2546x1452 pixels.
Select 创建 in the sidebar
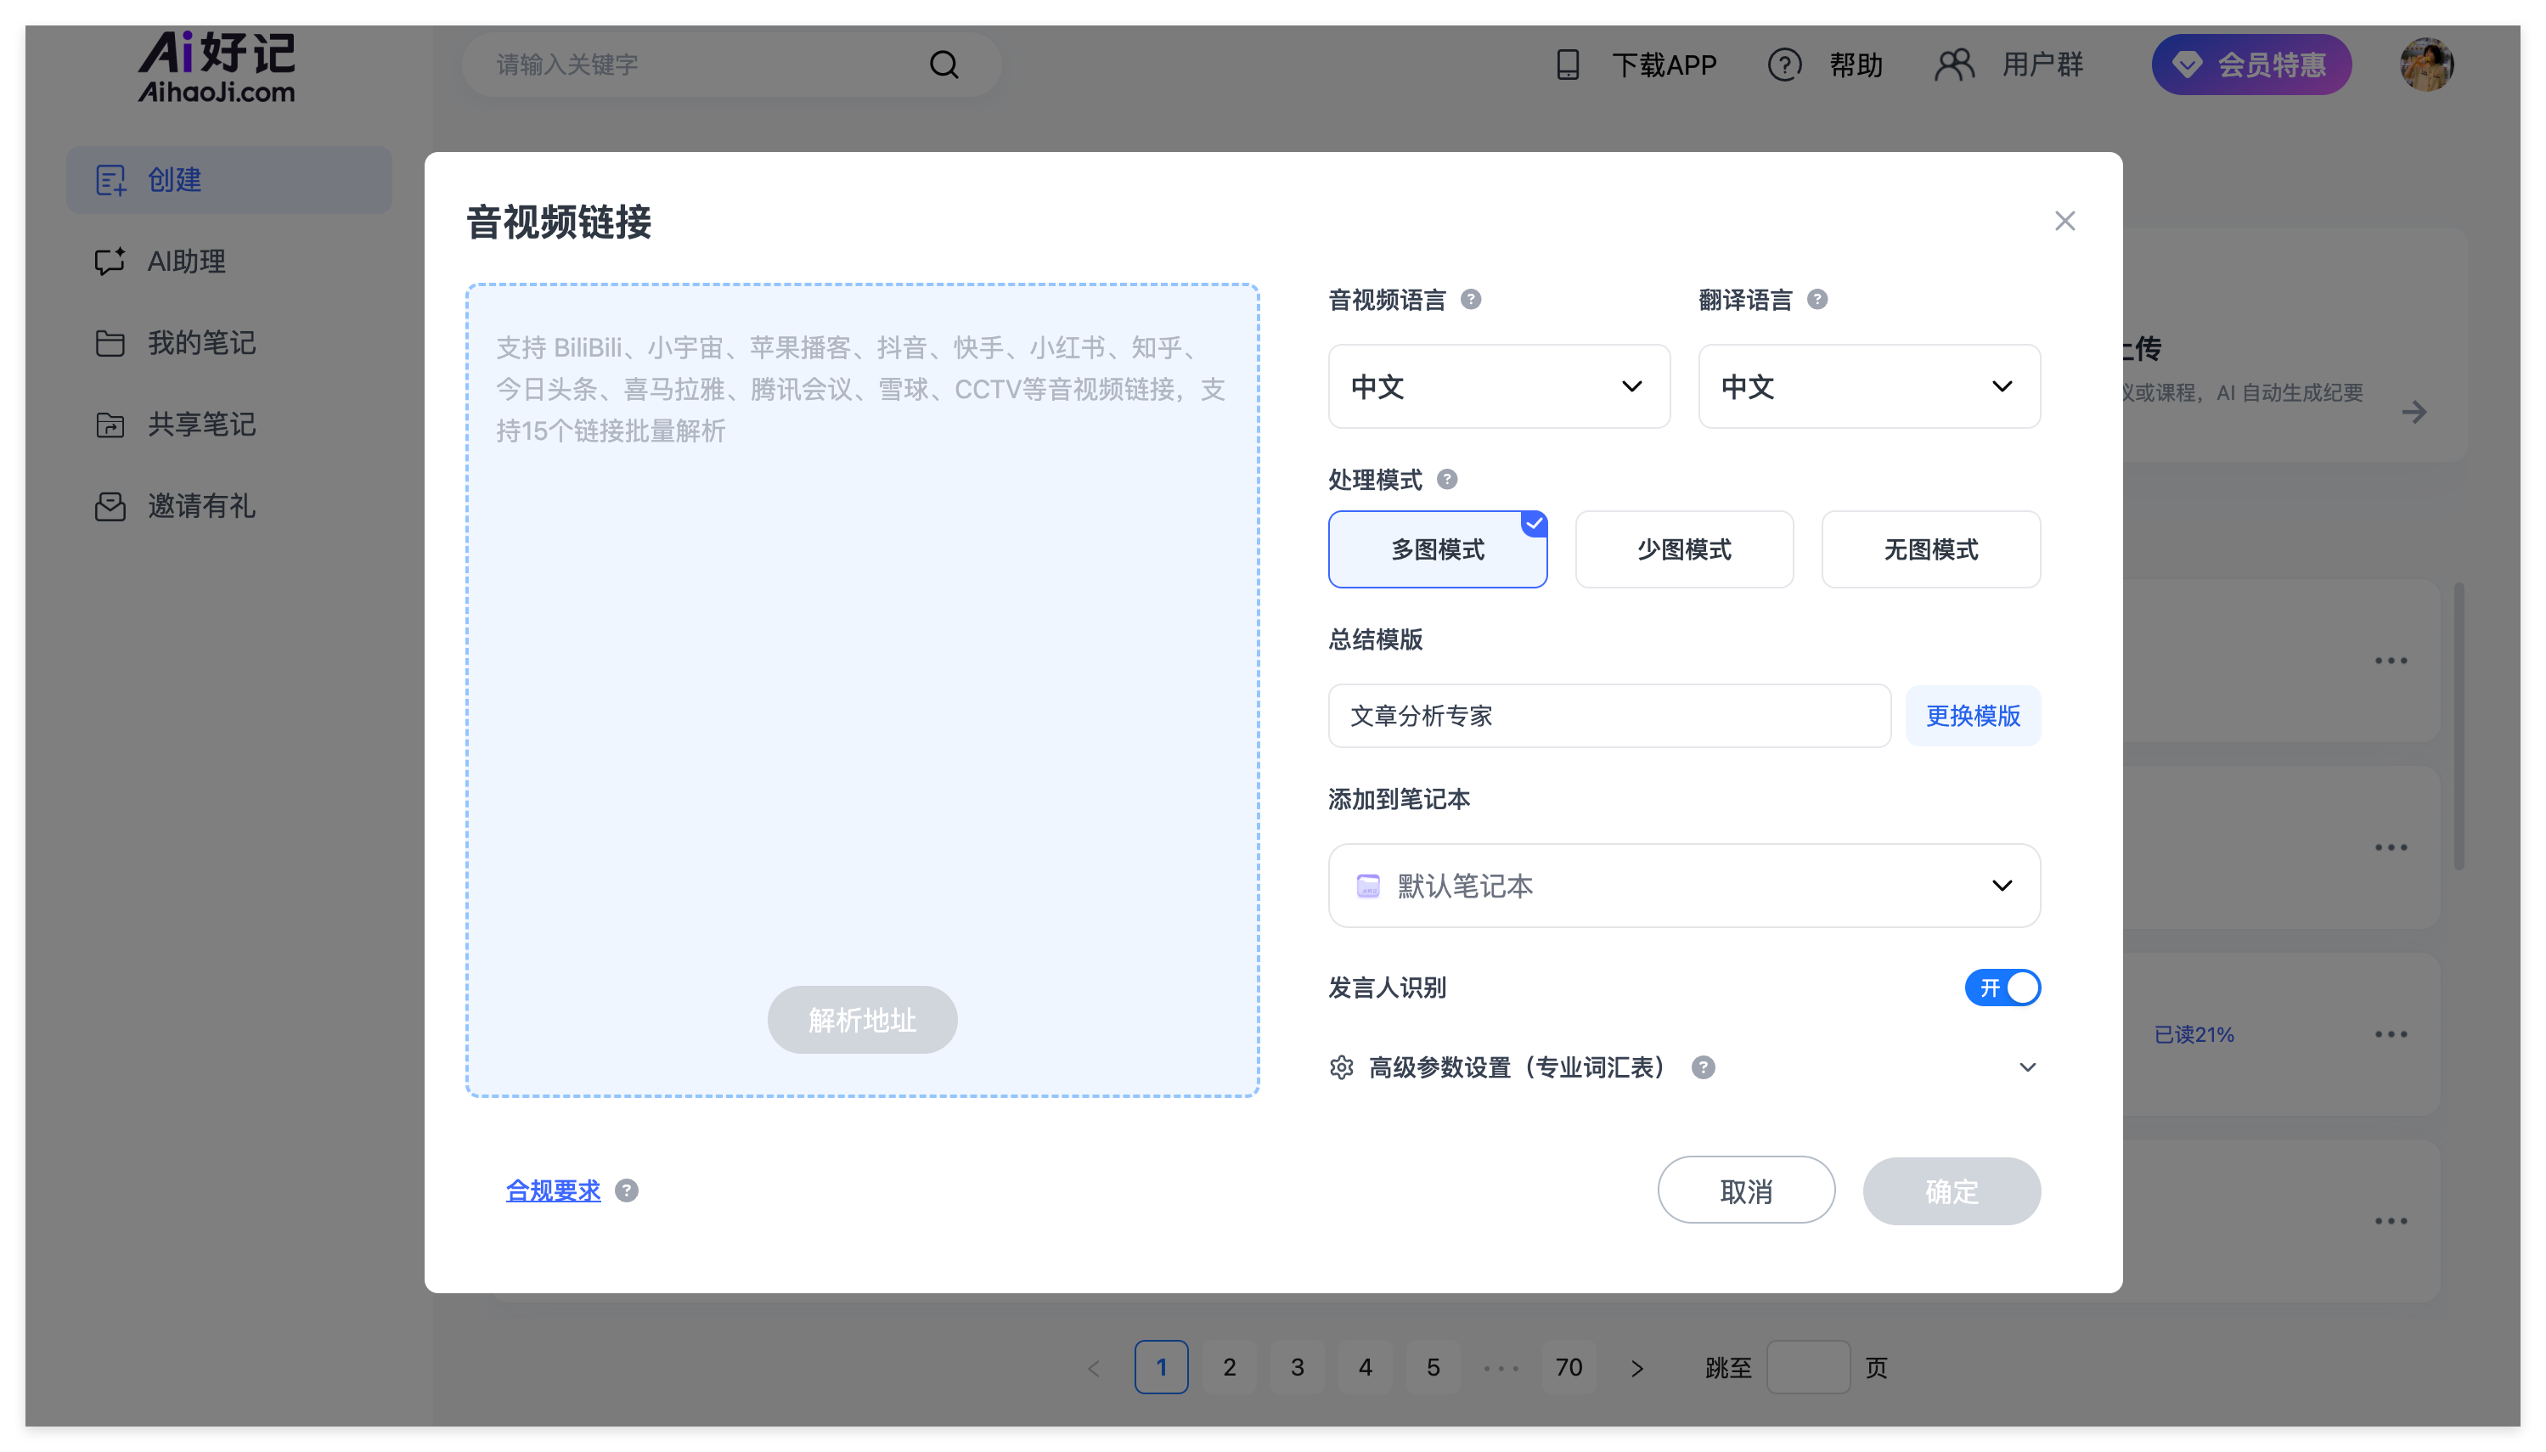[228, 179]
